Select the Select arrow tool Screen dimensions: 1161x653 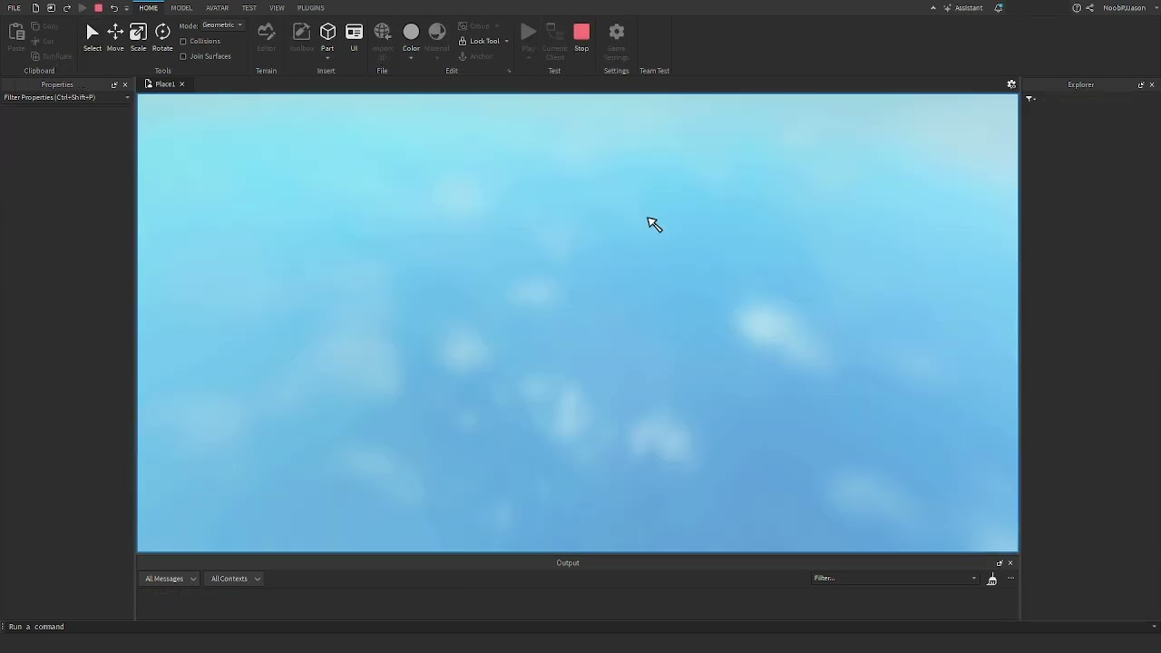coord(93,37)
